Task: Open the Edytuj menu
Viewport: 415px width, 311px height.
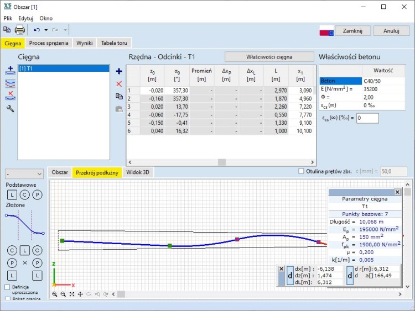Action: click(26, 18)
